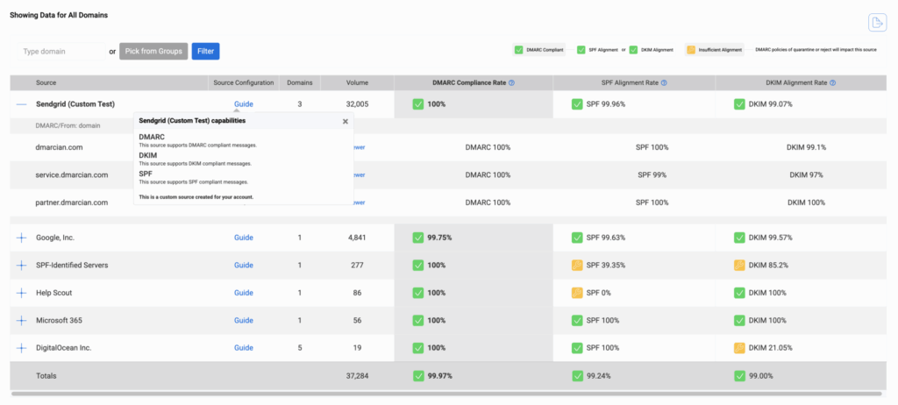This screenshot has height=405, width=898.
Task: Expand the DigitalOcean Inc. row
Action: click(x=21, y=348)
